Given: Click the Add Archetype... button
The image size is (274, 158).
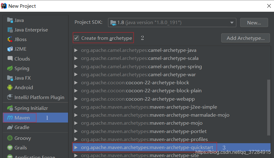Looking at the screenshot, I should 246,38.
